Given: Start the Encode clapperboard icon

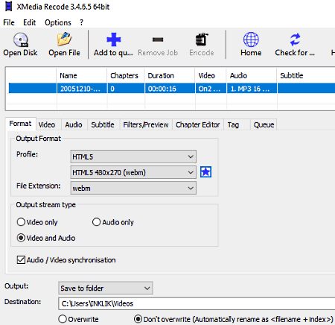Looking at the screenshot, I should coord(202,40).
